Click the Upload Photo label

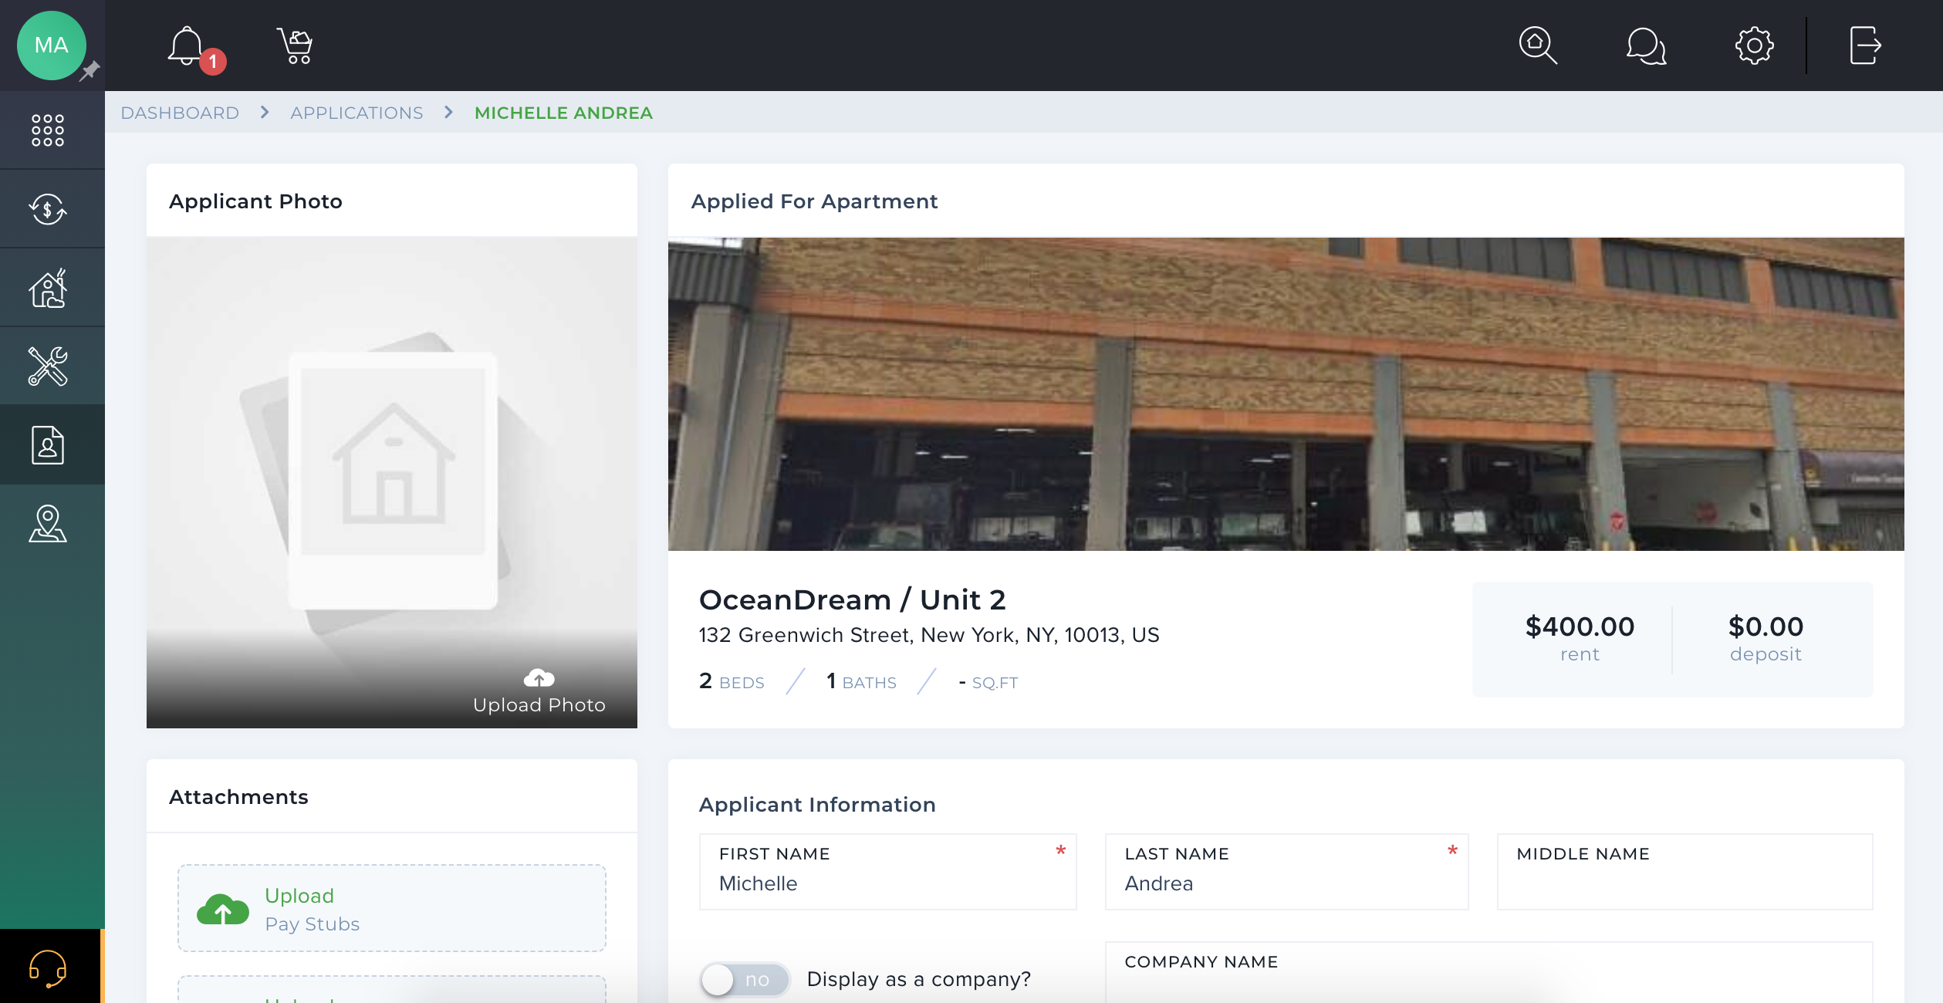click(539, 704)
